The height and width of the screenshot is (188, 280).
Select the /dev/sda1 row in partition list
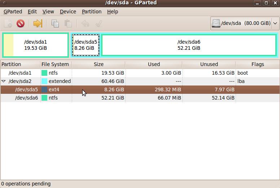click(x=140, y=73)
